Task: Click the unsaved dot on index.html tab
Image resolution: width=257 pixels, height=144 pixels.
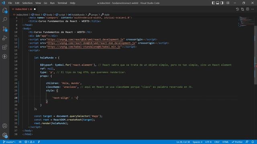Action: (x=35, y=9)
